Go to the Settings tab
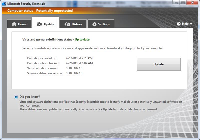 click(x=101, y=23)
